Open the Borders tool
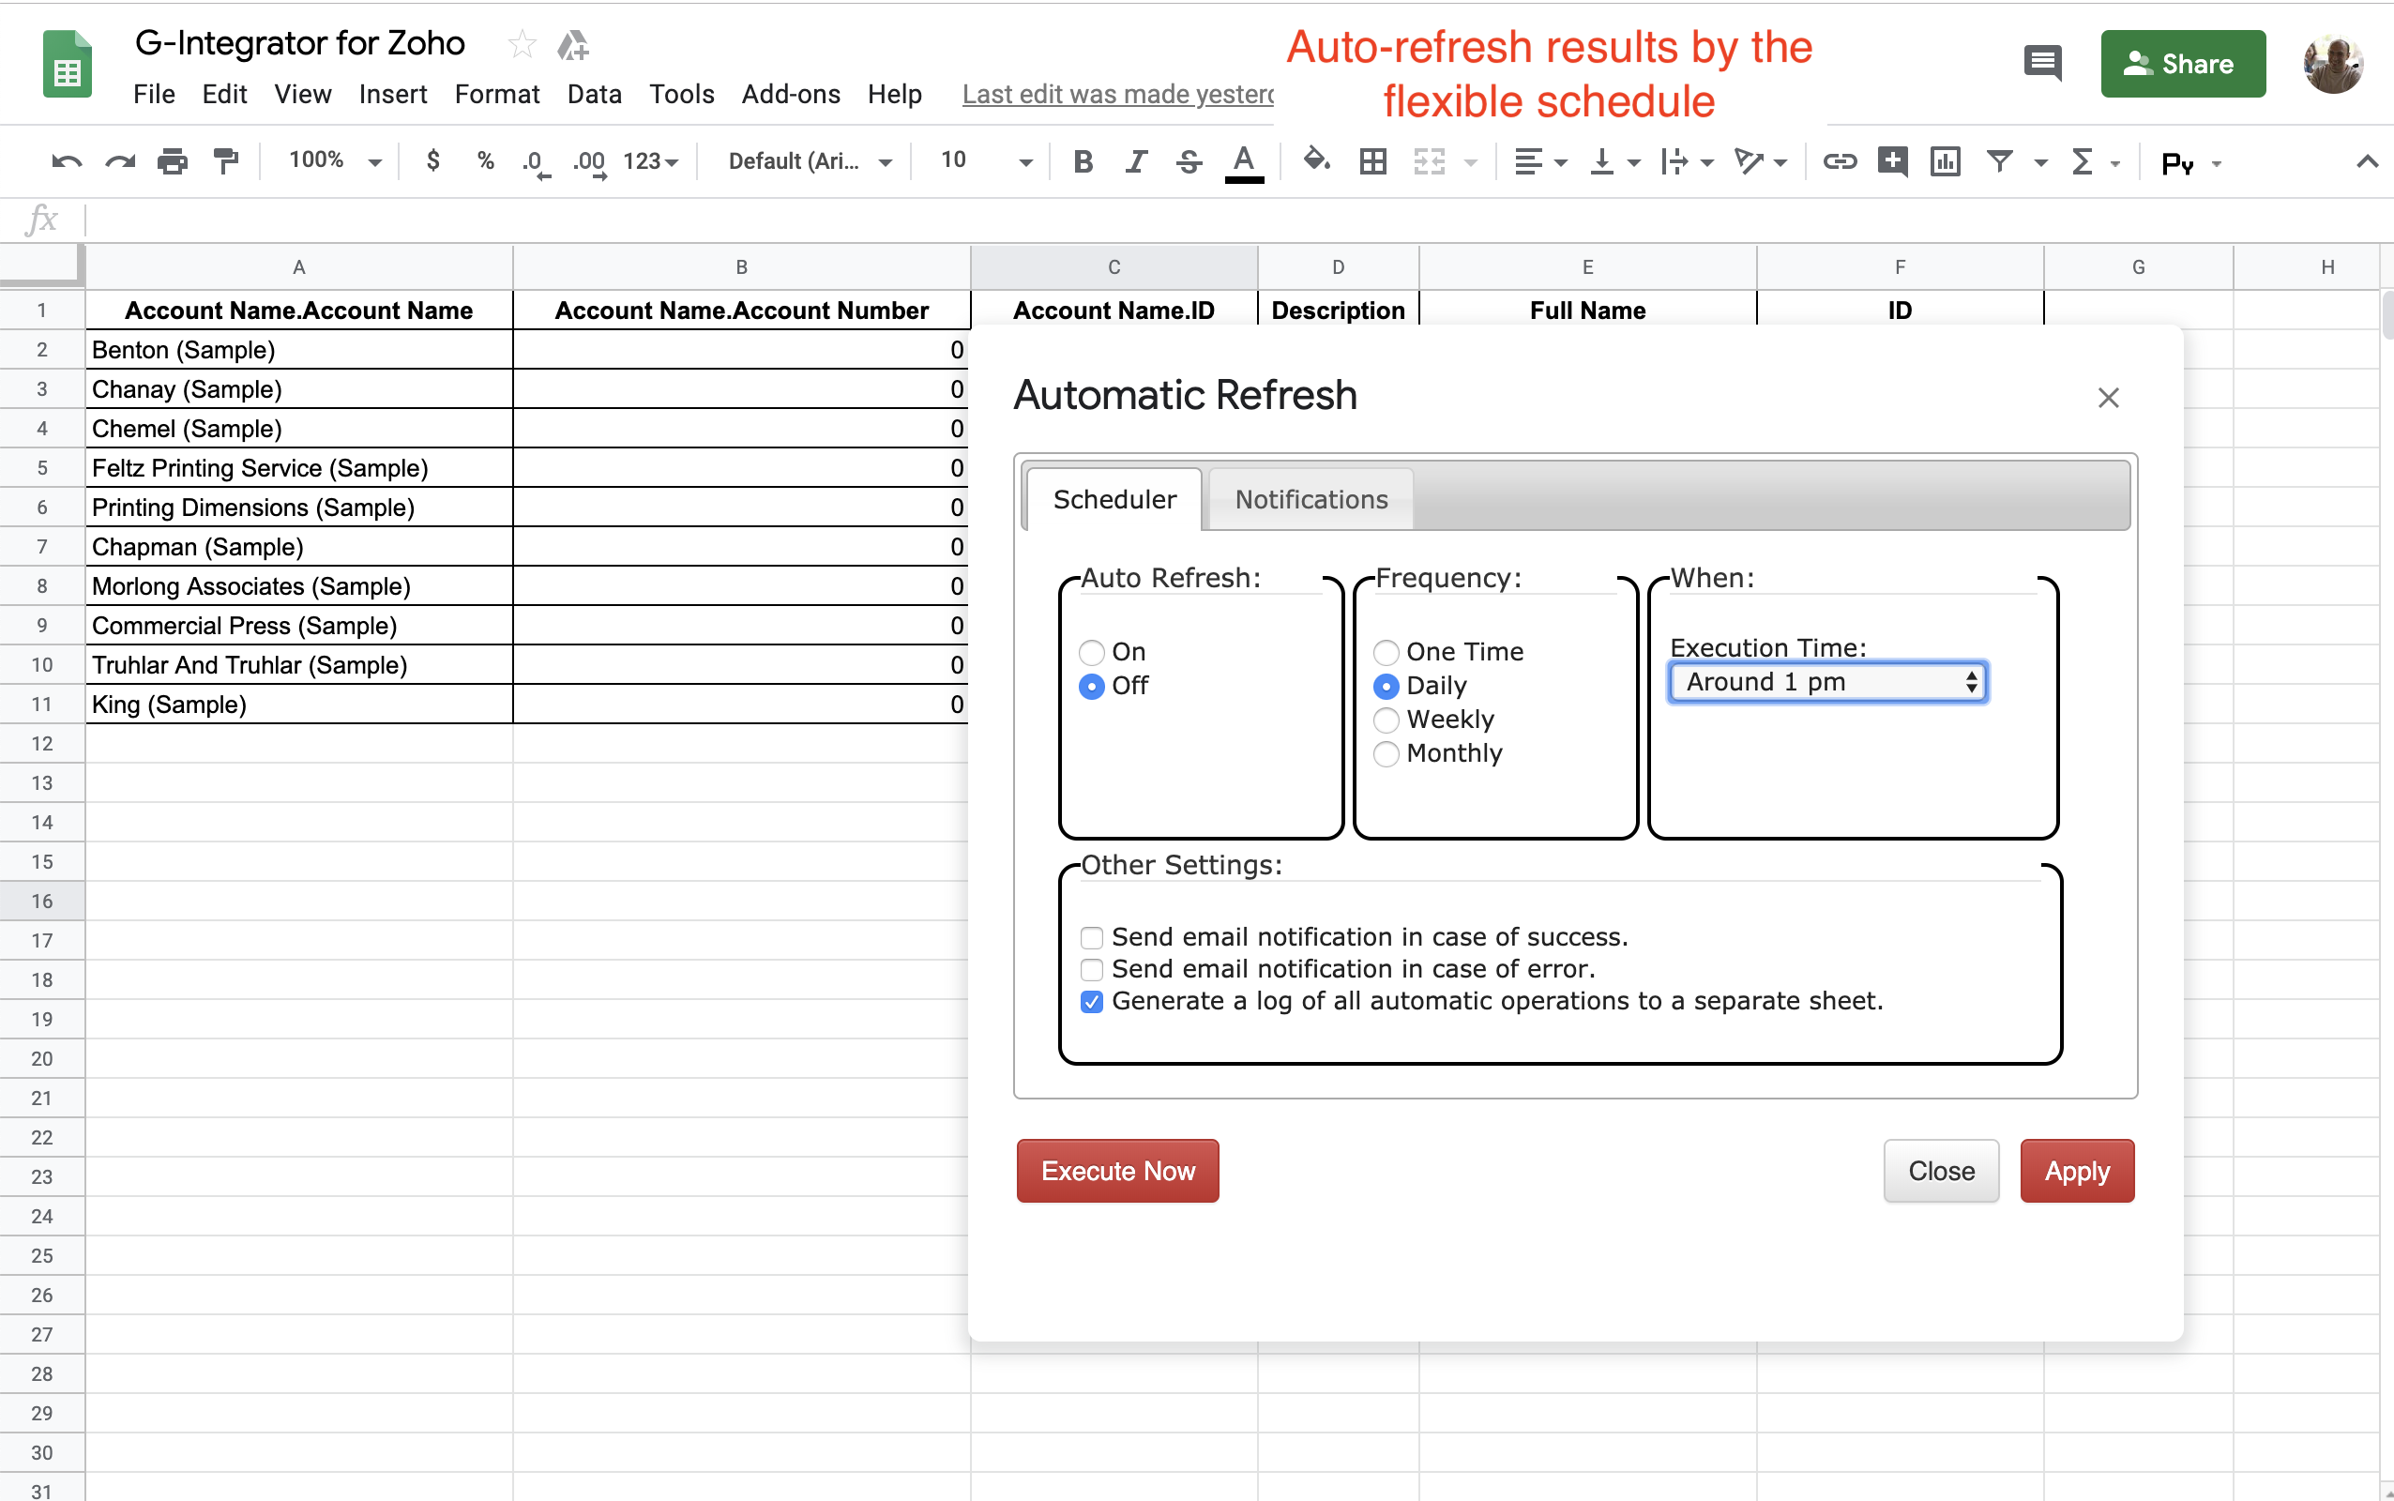2394x1501 pixels. 1372,160
